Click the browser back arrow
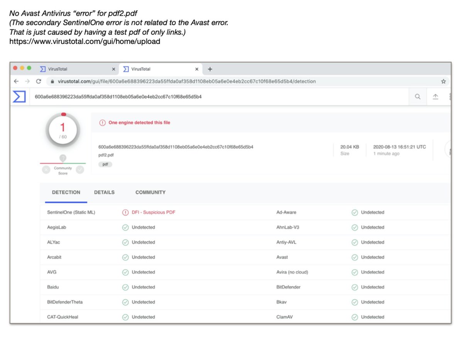The width and height of the screenshot is (463, 337). (16, 81)
